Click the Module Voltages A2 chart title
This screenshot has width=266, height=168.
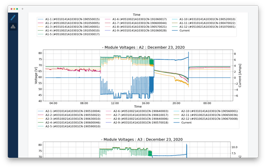(143, 47)
